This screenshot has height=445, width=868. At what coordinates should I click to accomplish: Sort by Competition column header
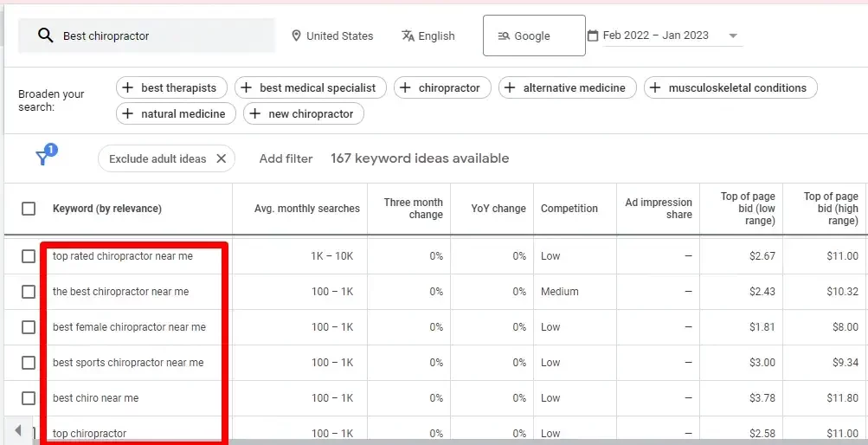569,209
